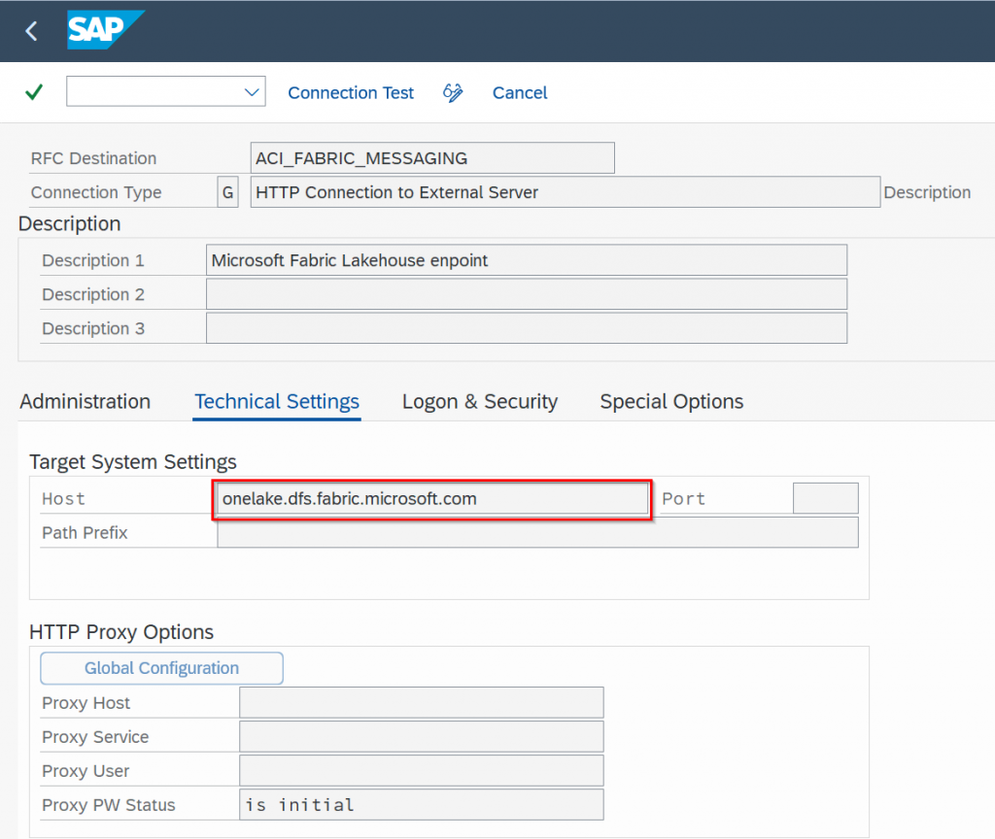Open the Logon & Security tab
Viewport: 995px width, 839px height.
(x=480, y=402)
